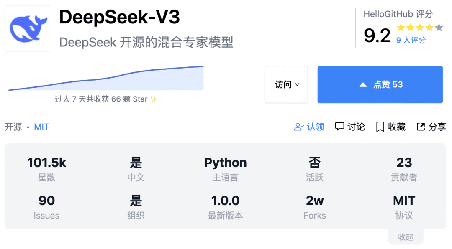Expand the visit options chevron
The image size is (452, 249).
[298, 85]
